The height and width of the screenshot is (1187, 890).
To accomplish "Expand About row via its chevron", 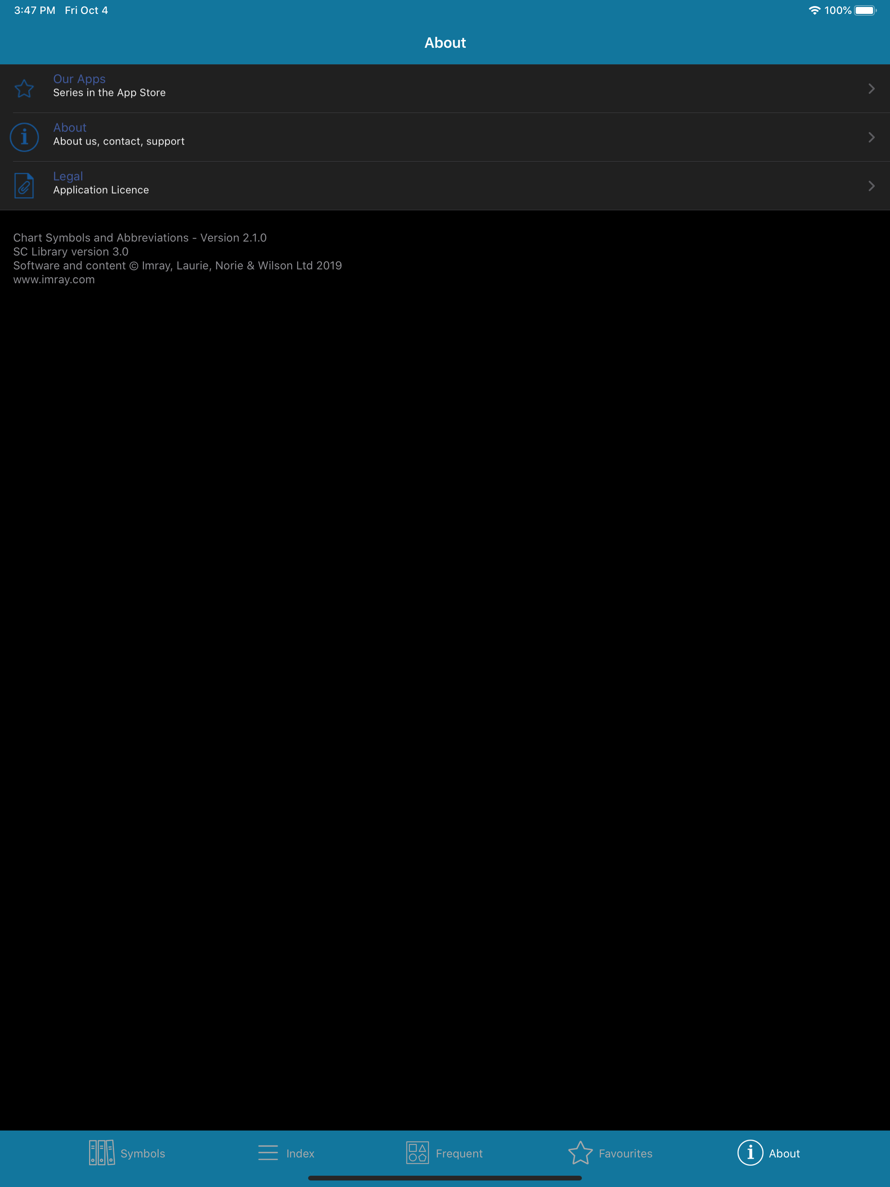I will click(x=871, y=137).
